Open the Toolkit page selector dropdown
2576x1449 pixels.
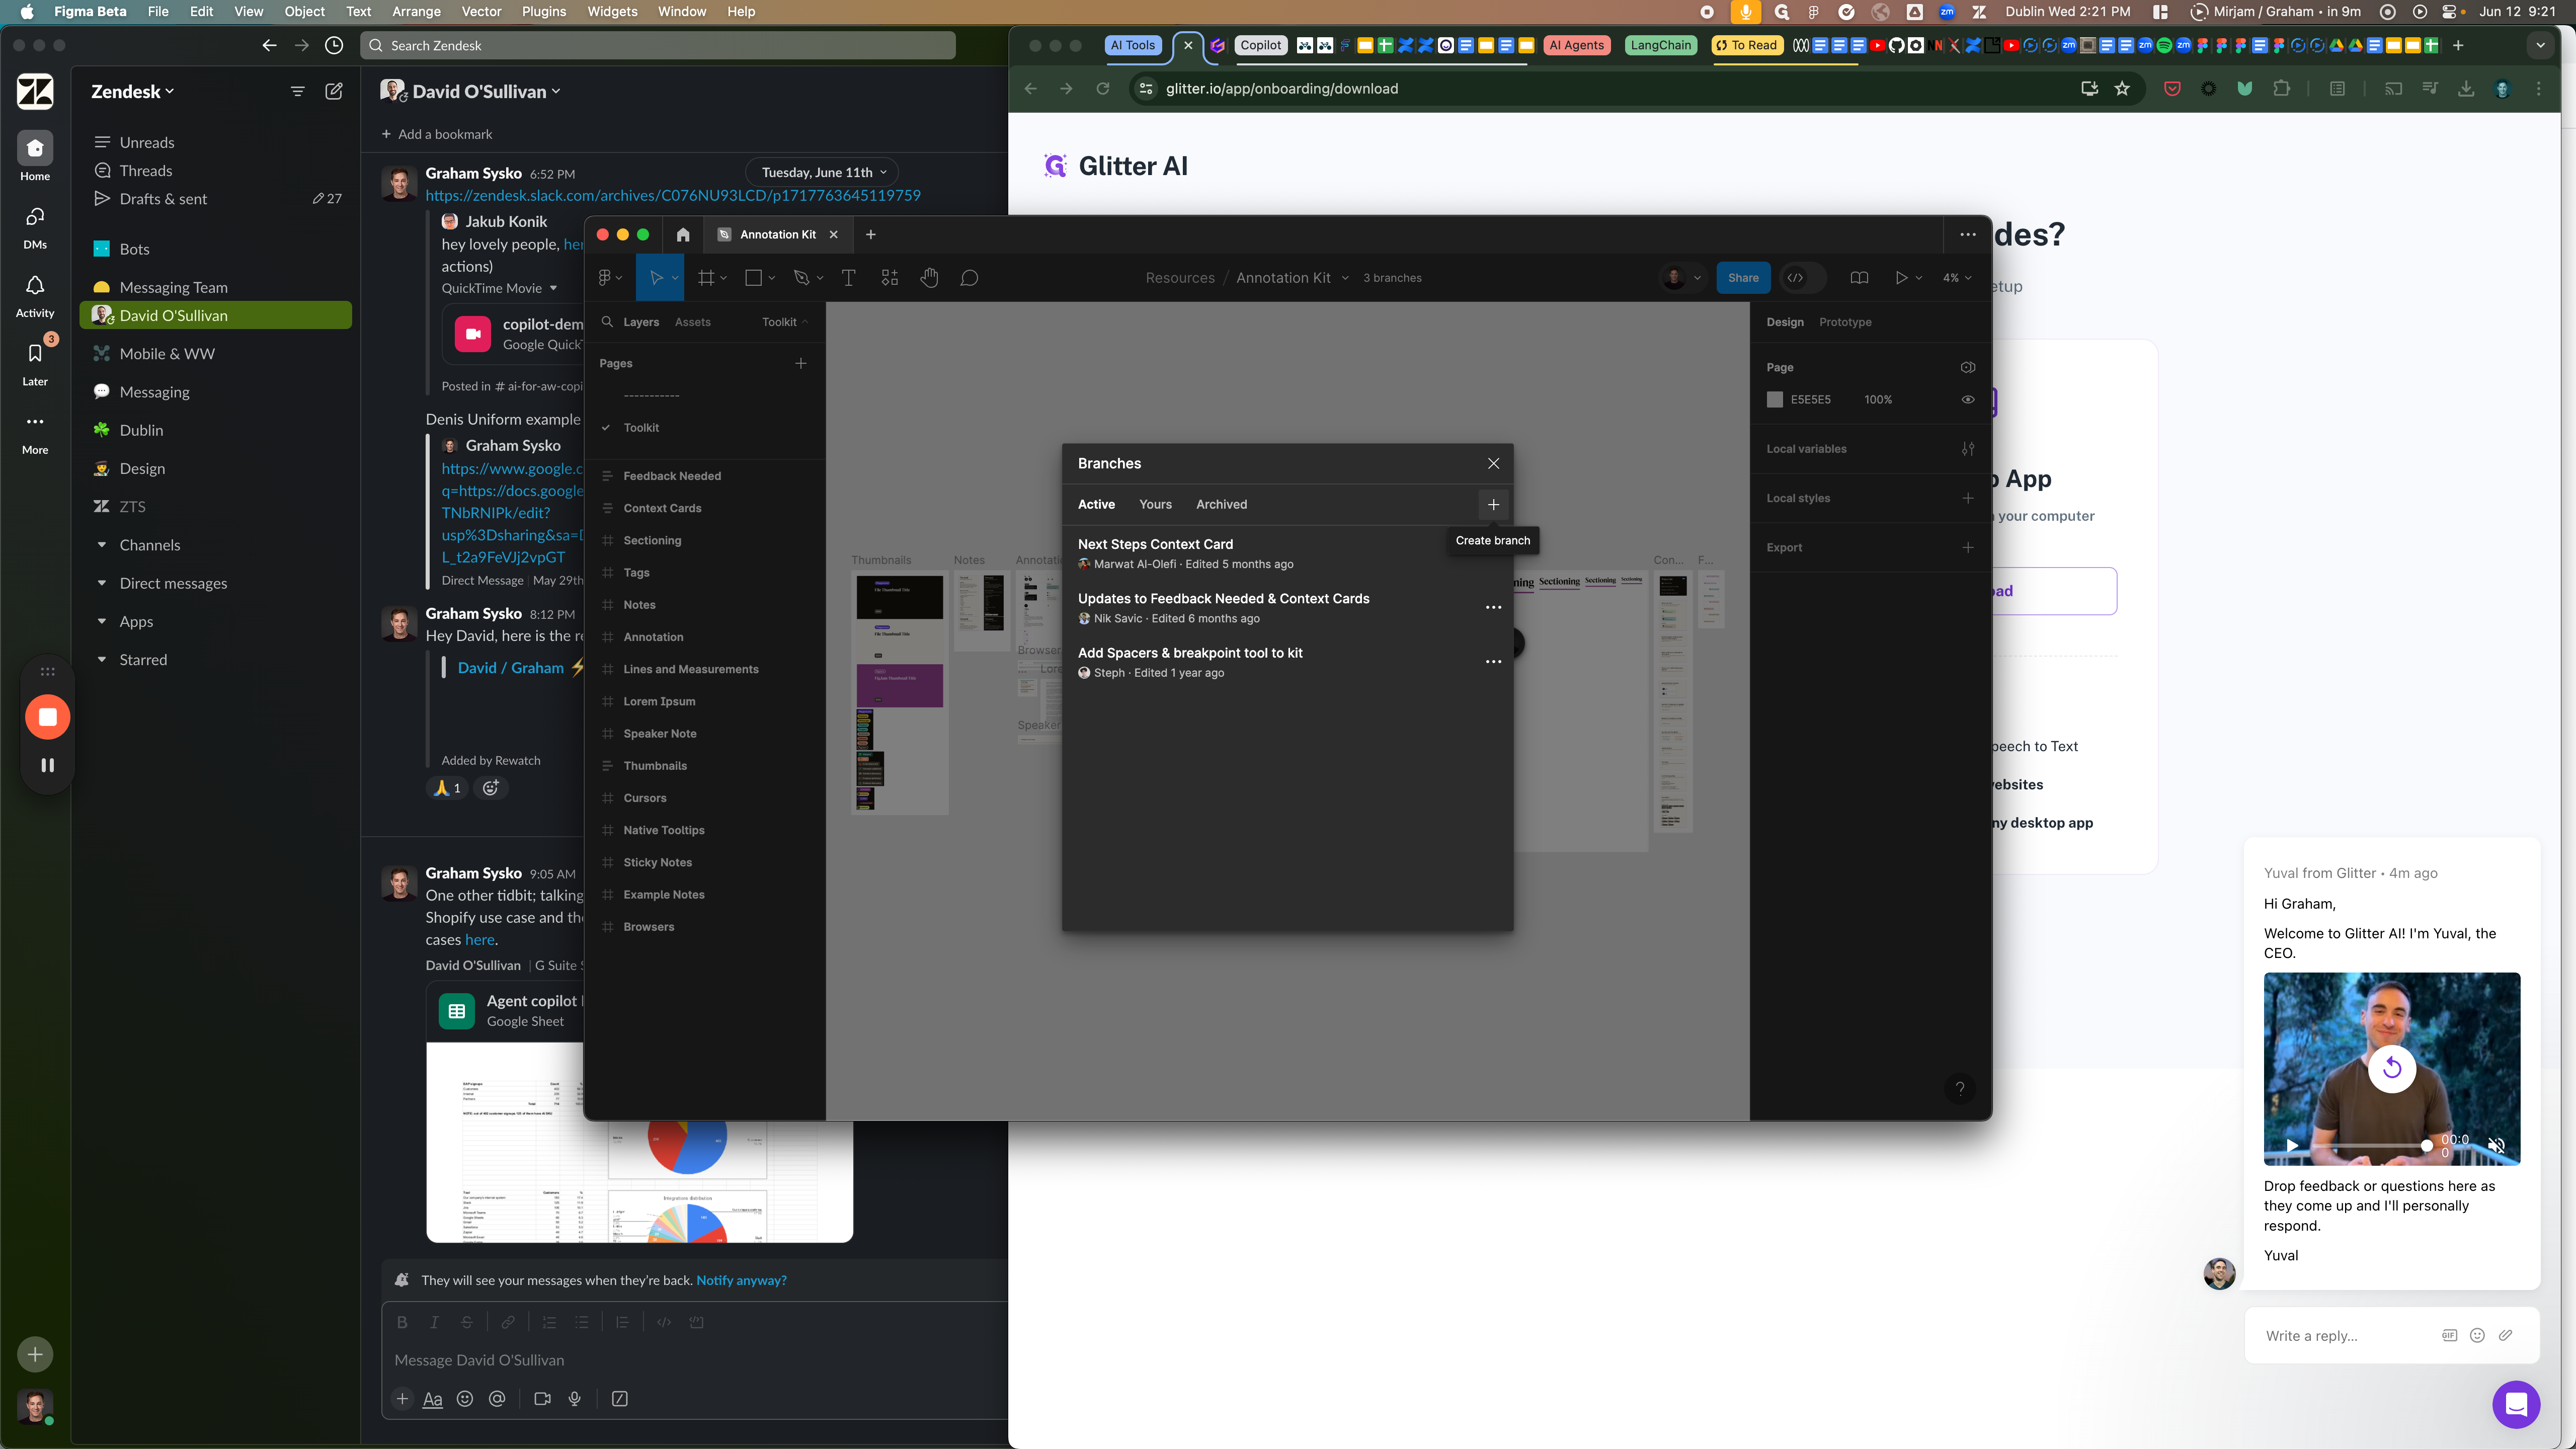pyautogui.click(x=784, y=322)
